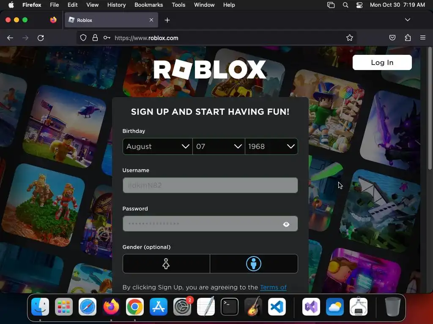Click the site security padlock icon
433x324 pixels.
point(95,38)
